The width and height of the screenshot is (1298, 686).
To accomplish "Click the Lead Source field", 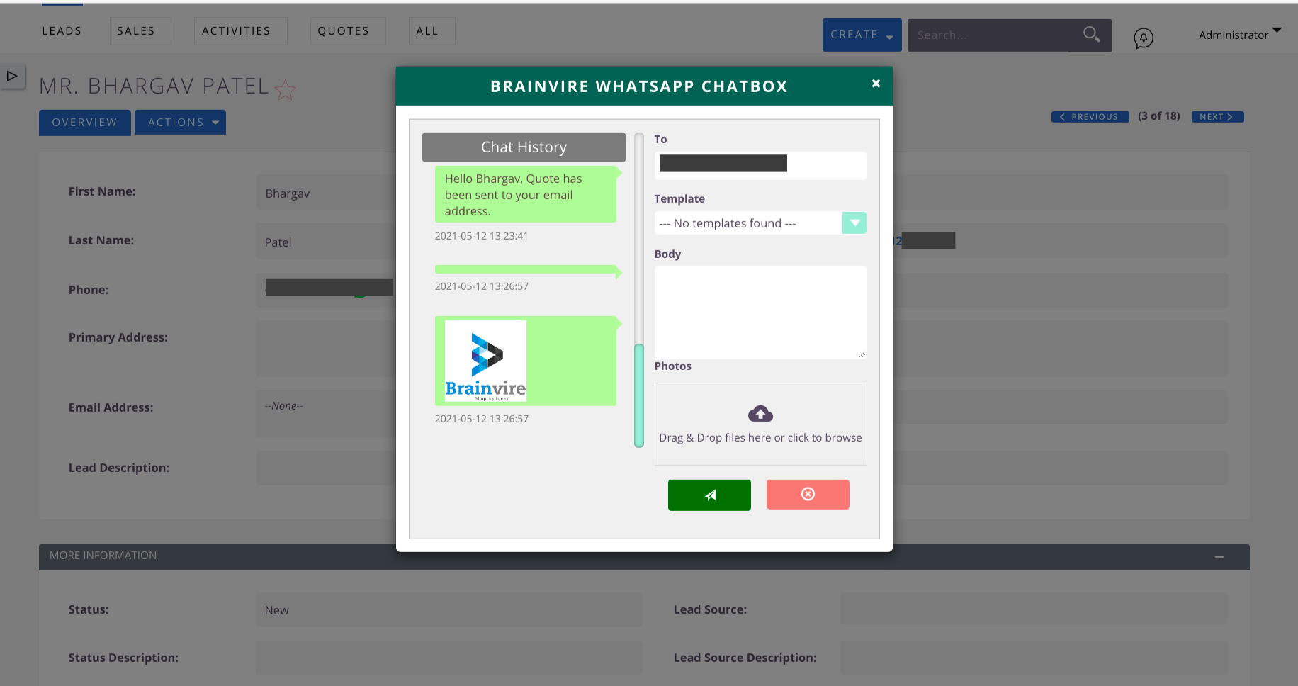I will 1034,609.
